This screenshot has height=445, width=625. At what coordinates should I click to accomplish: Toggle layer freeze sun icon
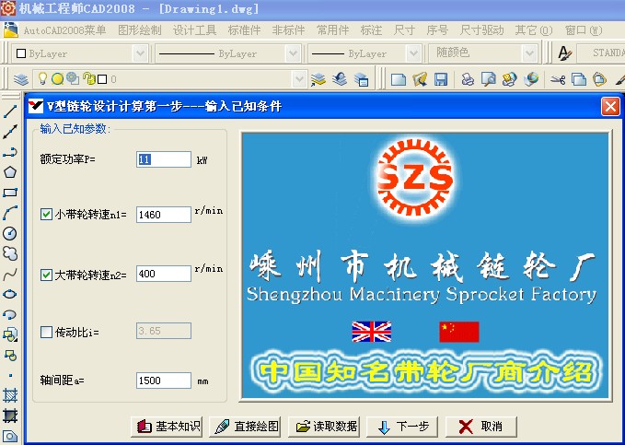pos(58,79)
